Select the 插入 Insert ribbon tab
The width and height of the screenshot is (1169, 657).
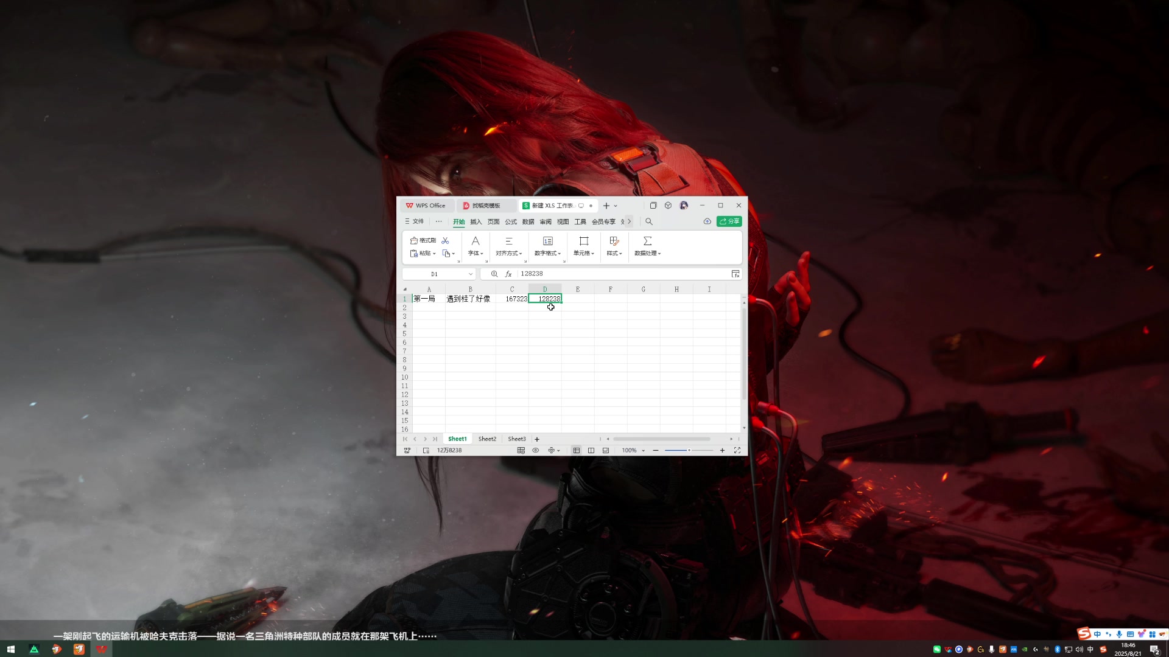pos(476,221)
